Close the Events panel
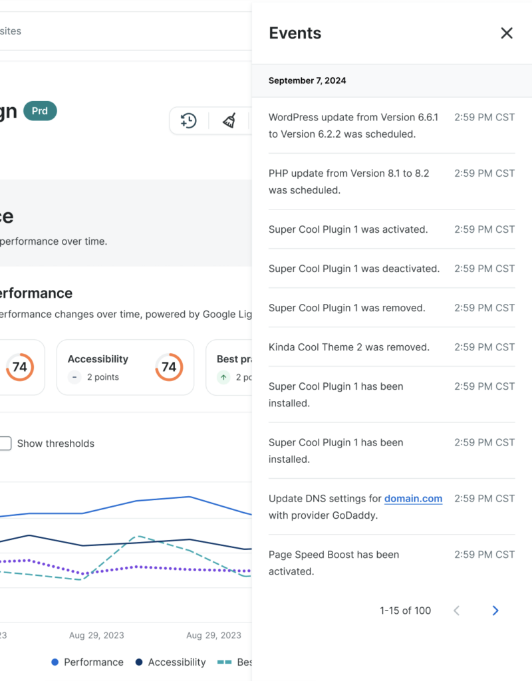 pos(507,33)
